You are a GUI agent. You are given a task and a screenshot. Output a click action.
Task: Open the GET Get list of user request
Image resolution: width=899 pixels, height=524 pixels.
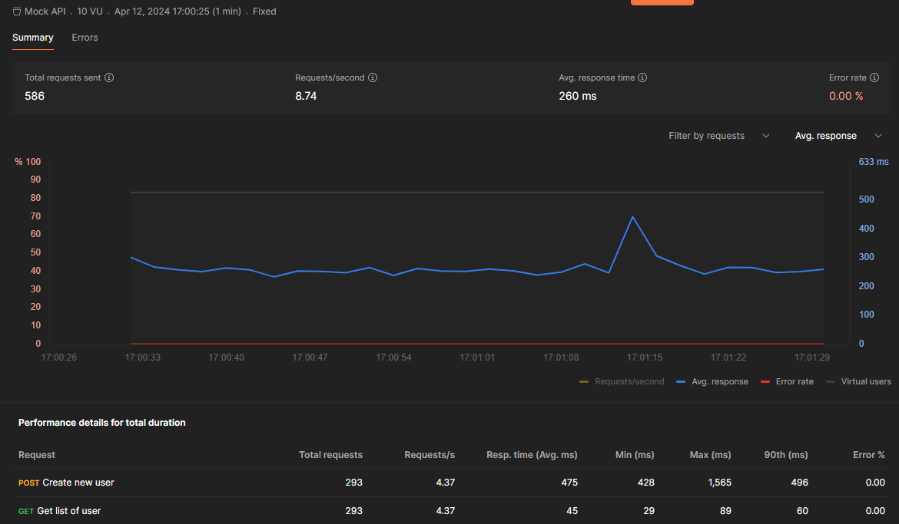pos(68,511)
